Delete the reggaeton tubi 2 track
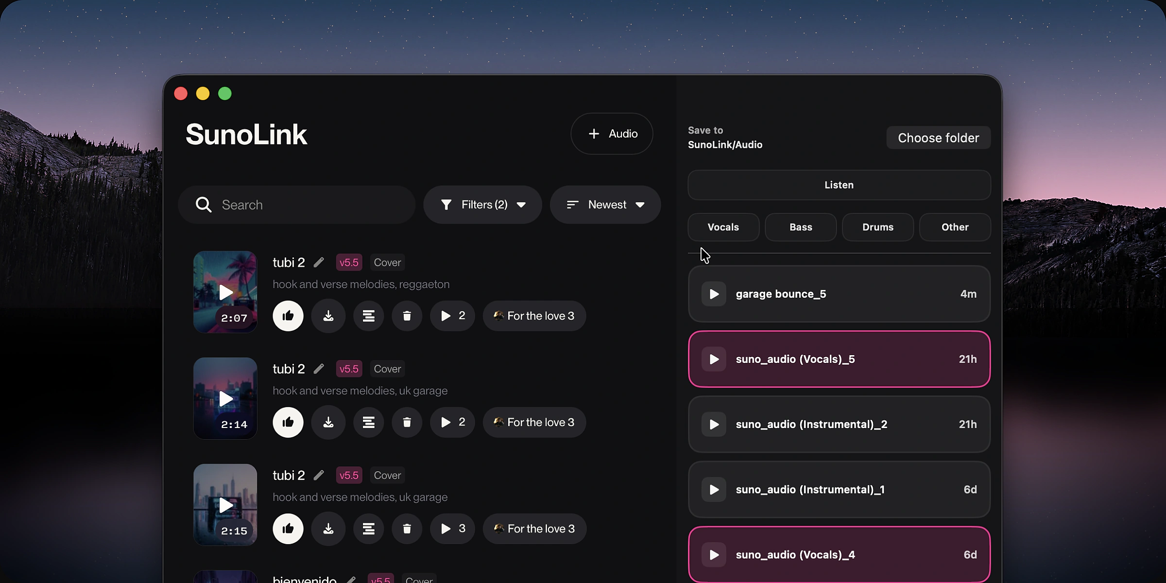1166x583 pixels. (407, 316)
